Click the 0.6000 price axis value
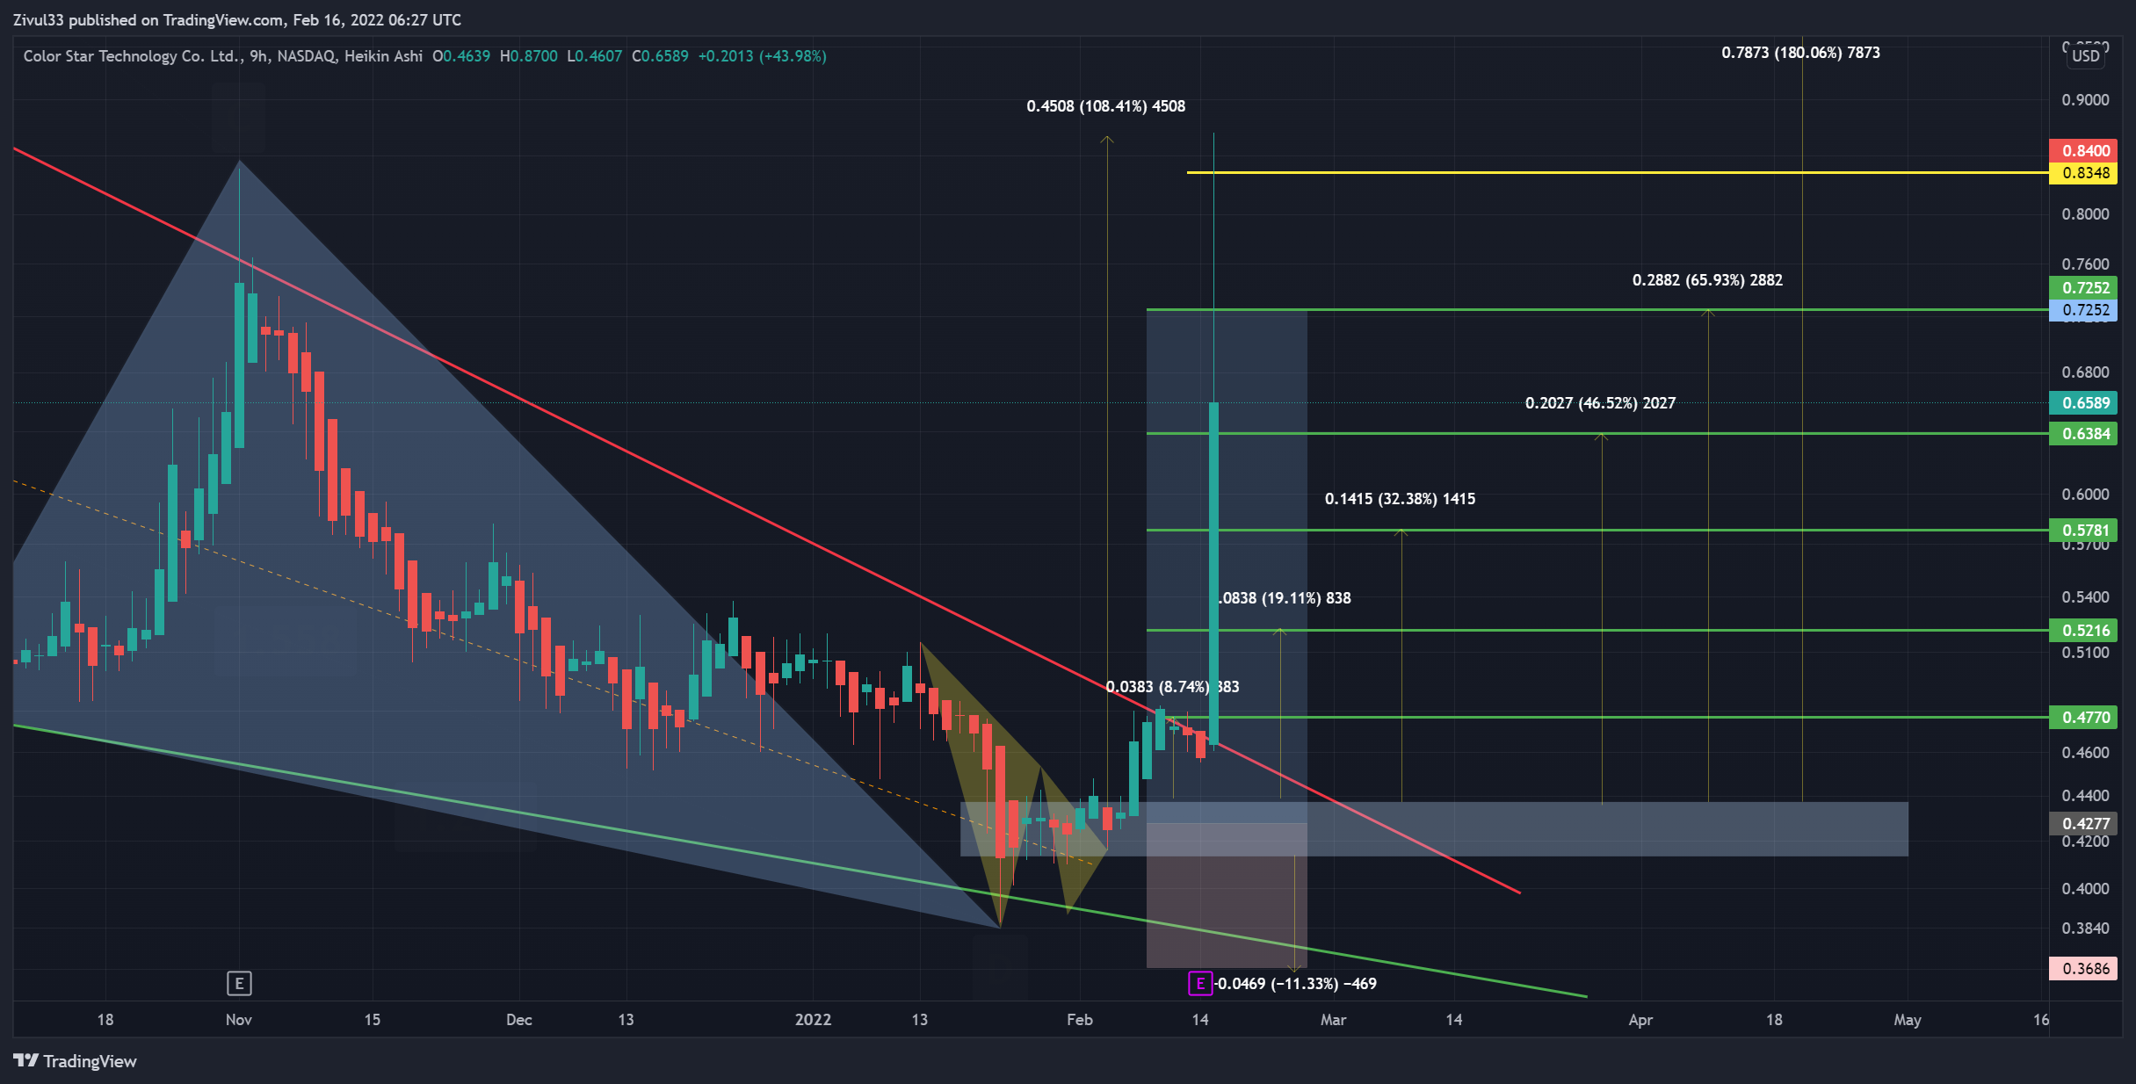This screenshot has height=1084, width=2136. pos(2085,495)
